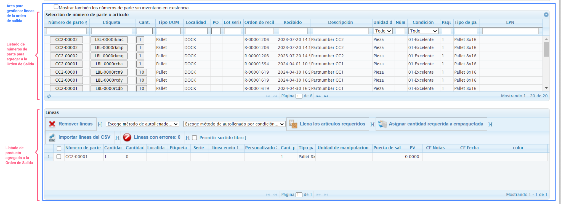The height and width of the screenshot is (204, 561).
Task: Click Pallet 8x cell in lines table
Action: (x=307, y=157)
